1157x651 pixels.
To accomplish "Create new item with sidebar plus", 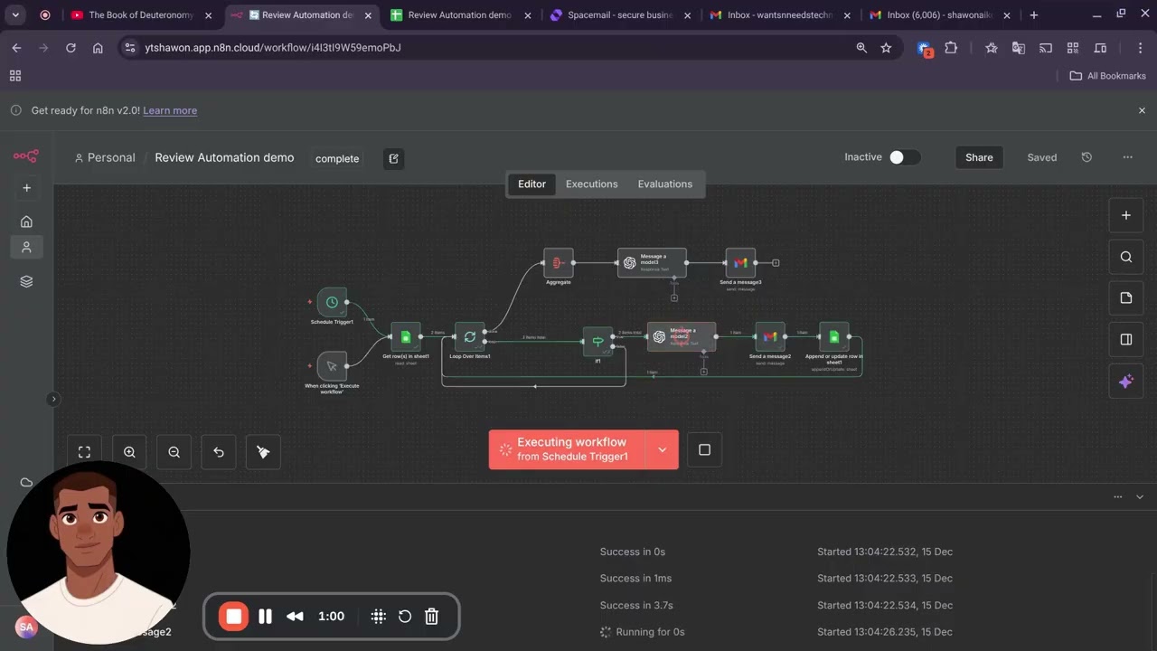I will tap(26, 188).
